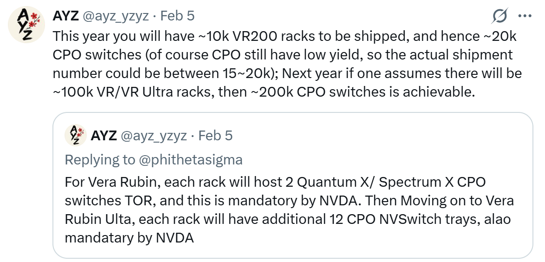This screenshot has width=545, height=262.
Task: Click the small avatar in quoted post
Action: click(75, 136)
